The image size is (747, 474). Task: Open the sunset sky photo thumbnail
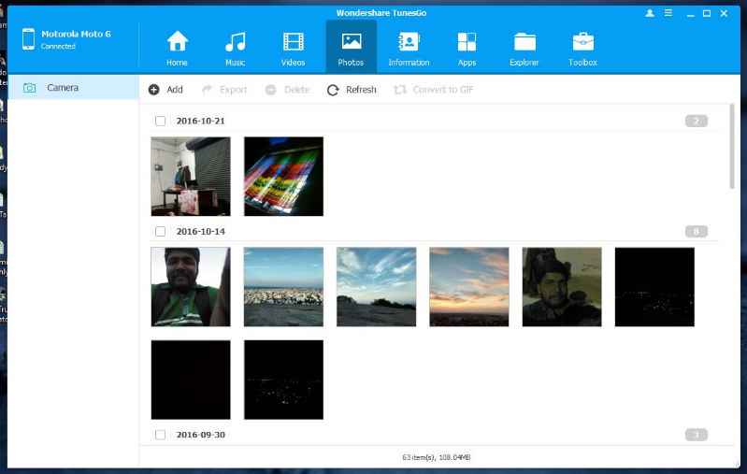pyautogui.click(x=468, y=287)
